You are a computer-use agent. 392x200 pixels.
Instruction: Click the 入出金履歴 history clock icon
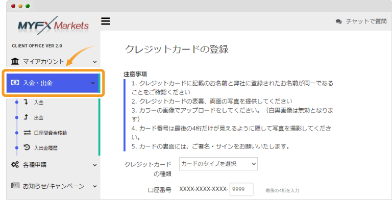point(27,147)
